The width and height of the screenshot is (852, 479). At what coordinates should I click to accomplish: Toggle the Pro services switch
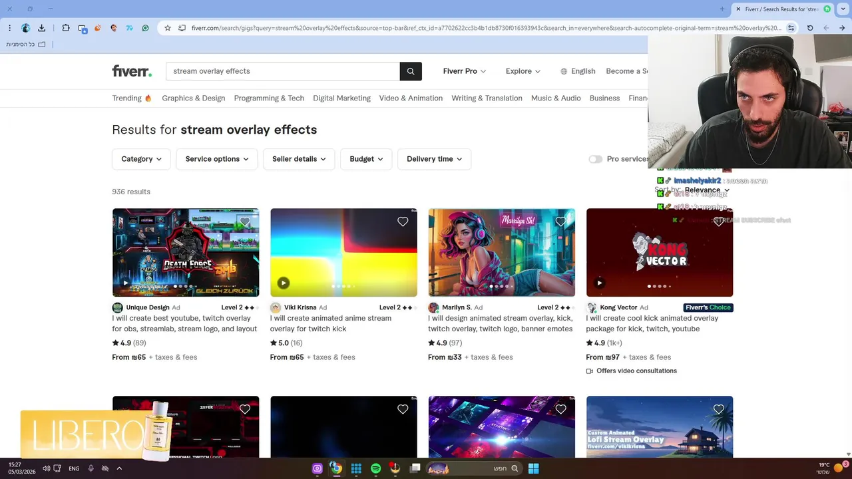click(595, 159)
